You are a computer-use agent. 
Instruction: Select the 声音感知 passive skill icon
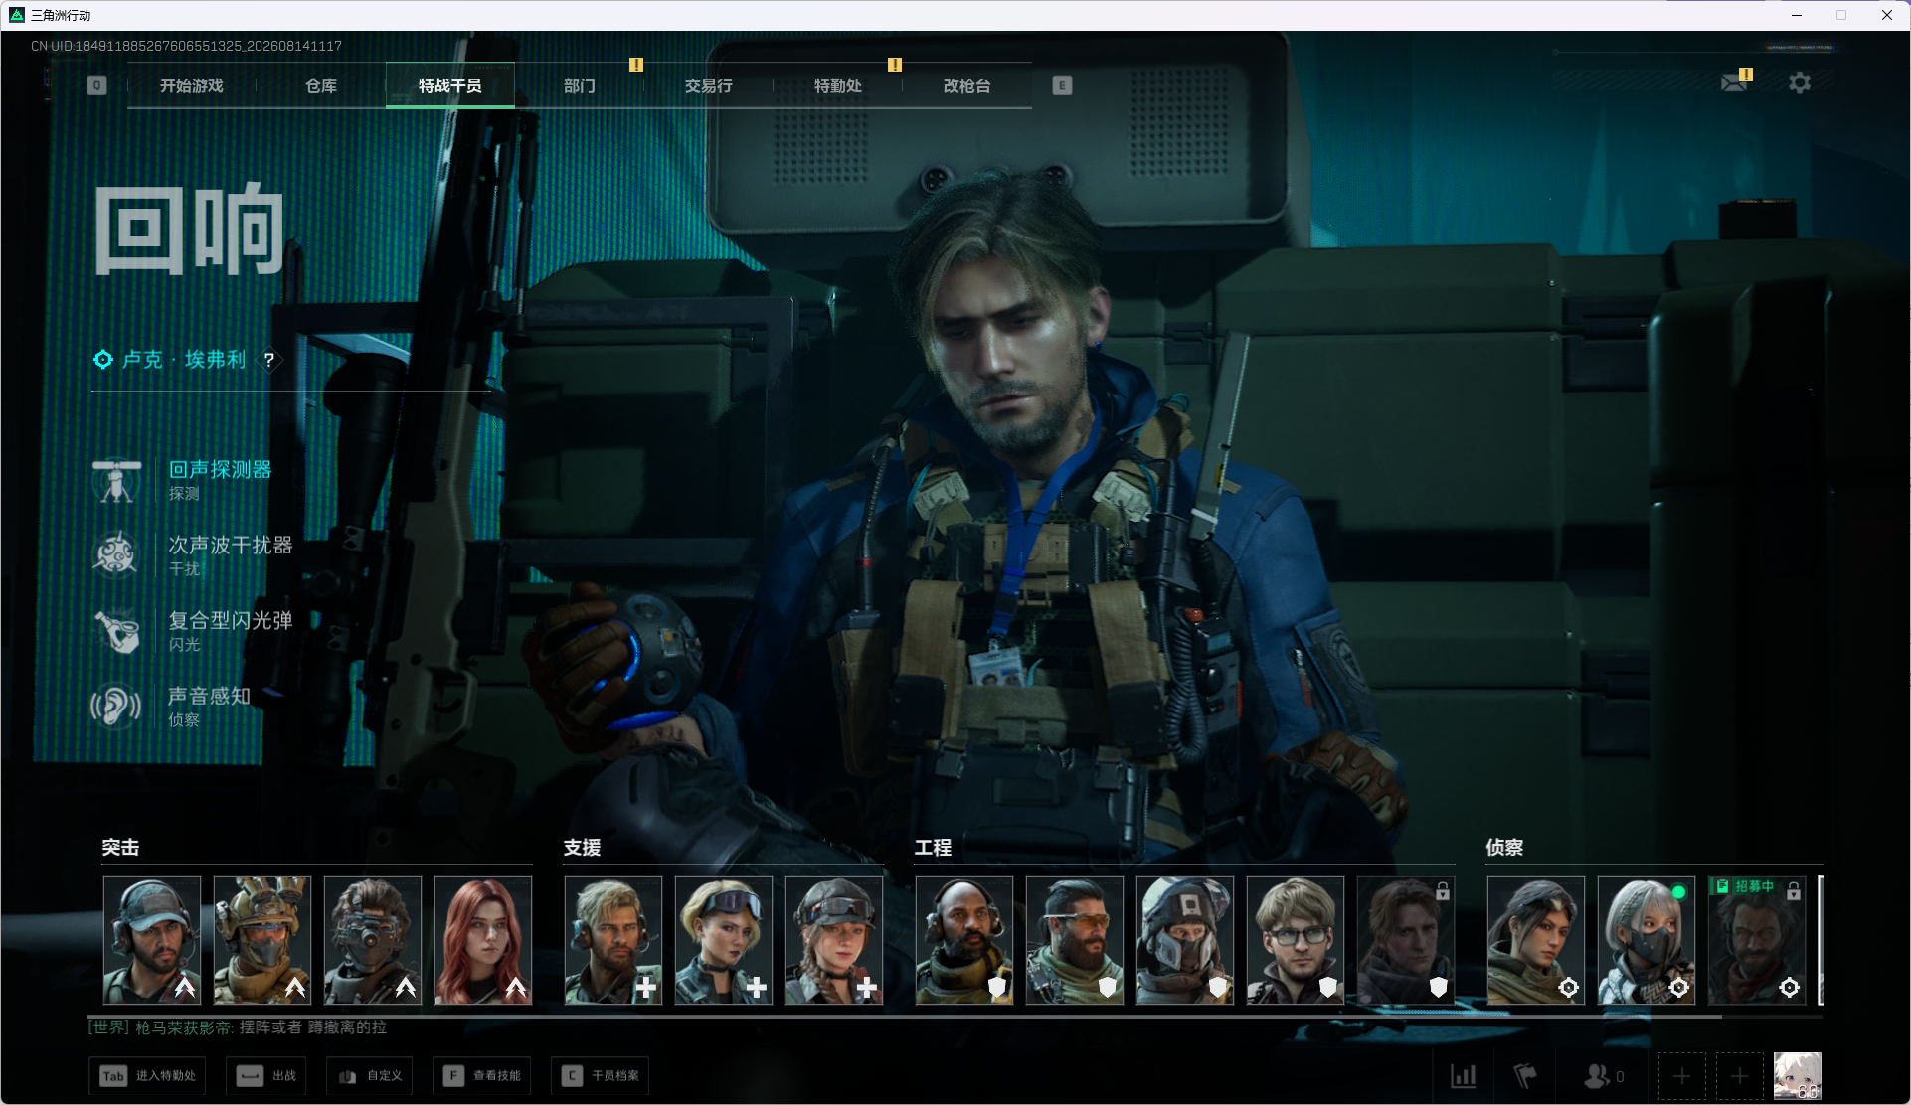coord(116,706)
